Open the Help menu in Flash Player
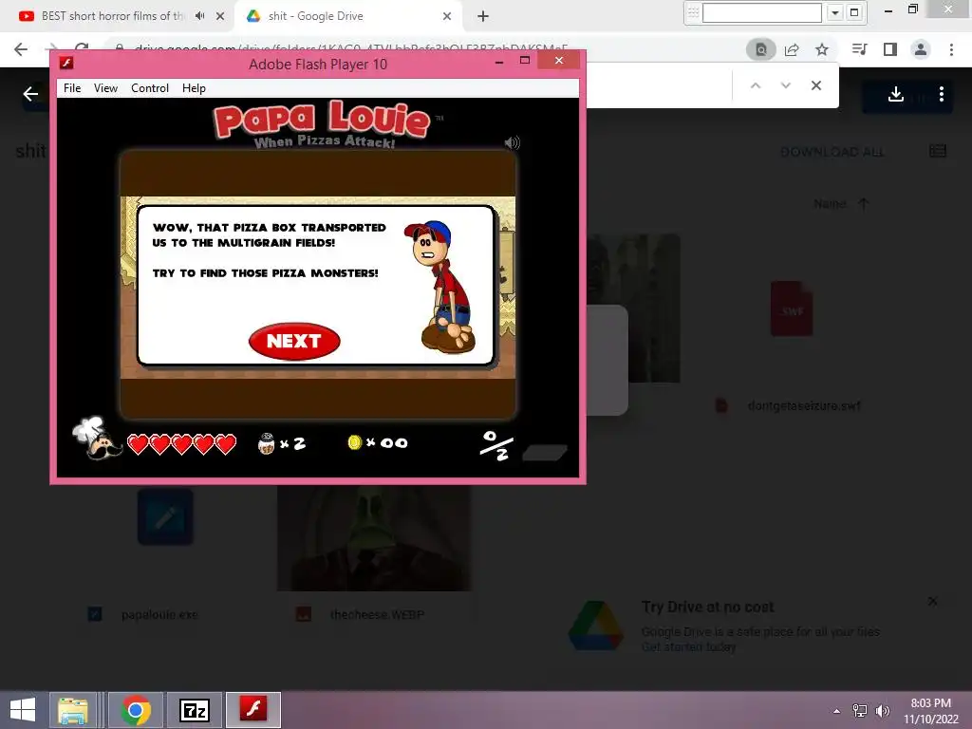The image size is (972, 729). [x=194, y=88]
